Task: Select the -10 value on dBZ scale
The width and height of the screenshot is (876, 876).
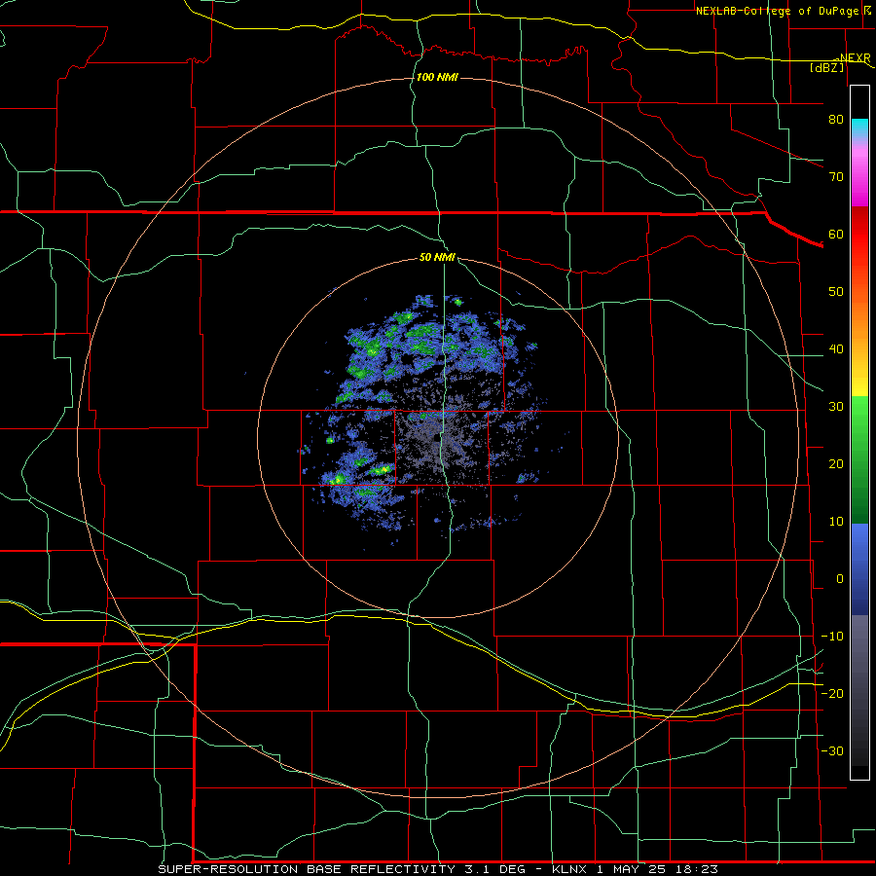Action: (832, 637)
